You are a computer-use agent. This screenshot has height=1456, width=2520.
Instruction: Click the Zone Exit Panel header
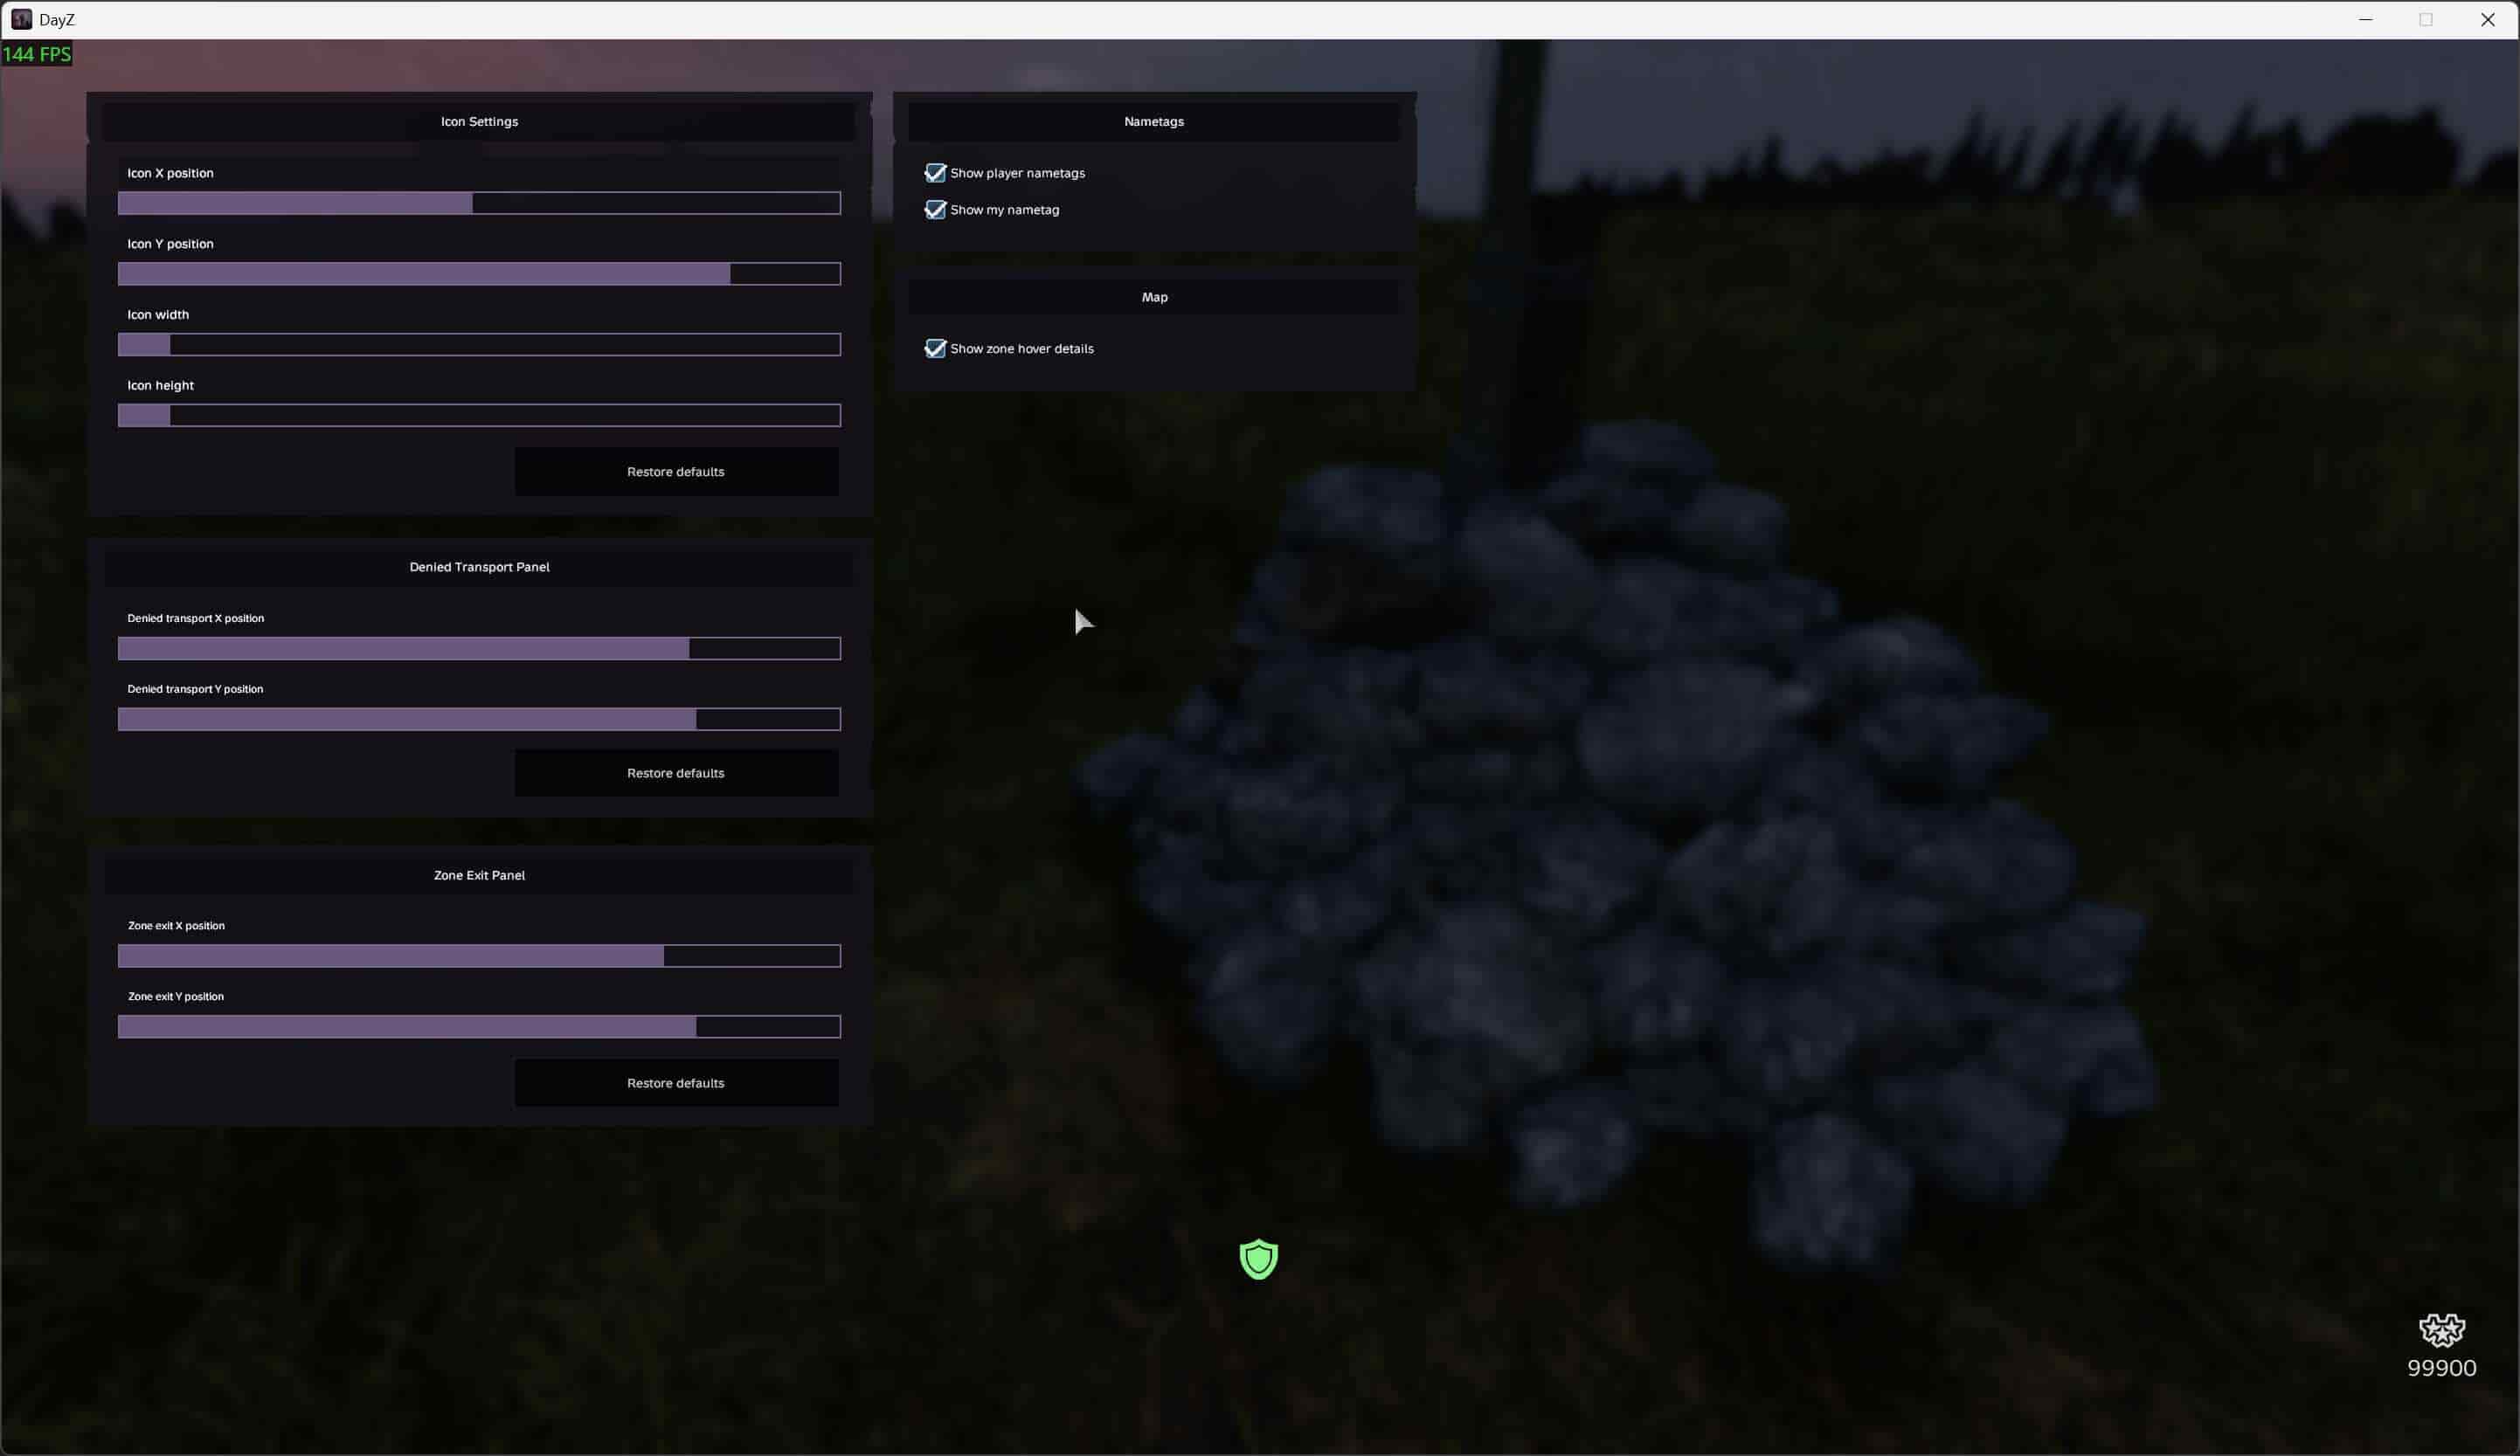pos(479,875)
